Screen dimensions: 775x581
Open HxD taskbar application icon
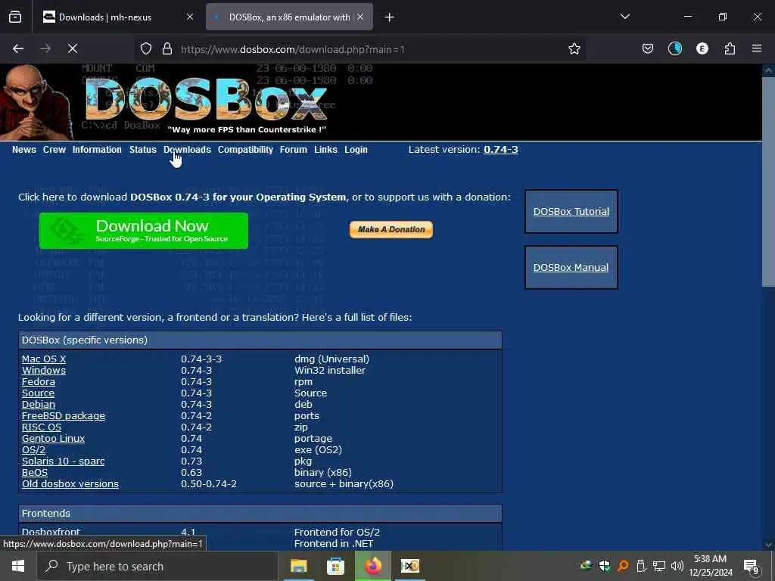(409, 566)
